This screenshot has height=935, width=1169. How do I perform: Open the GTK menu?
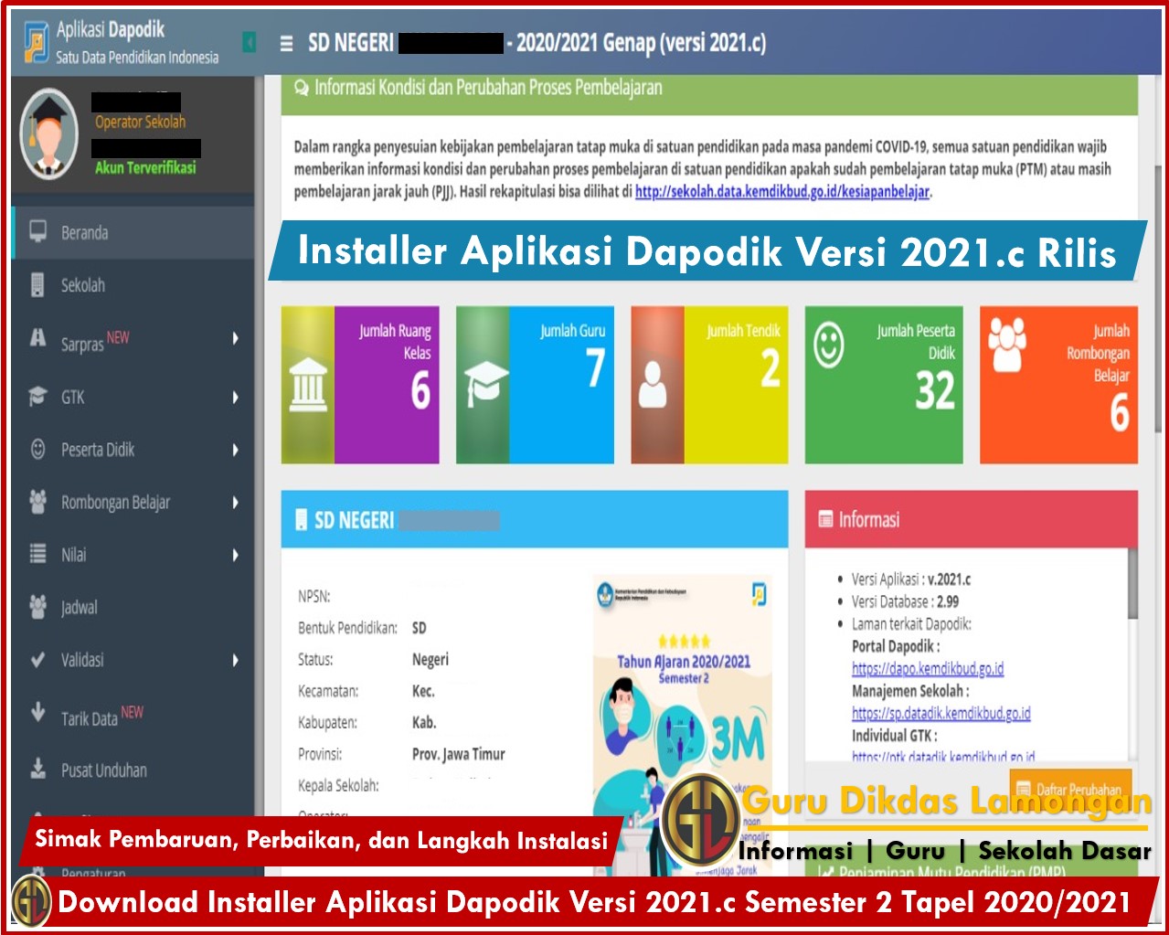coord(133,397)
